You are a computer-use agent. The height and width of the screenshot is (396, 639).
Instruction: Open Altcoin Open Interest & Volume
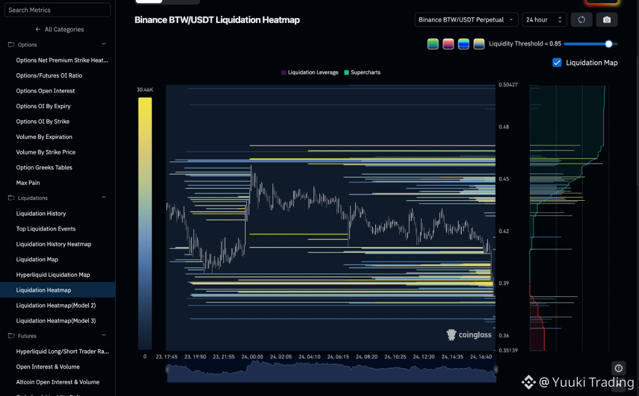[x=58, y=382]
